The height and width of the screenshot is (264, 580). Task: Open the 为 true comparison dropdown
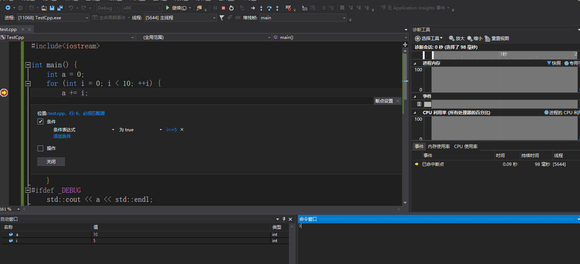tap(140, 129)
